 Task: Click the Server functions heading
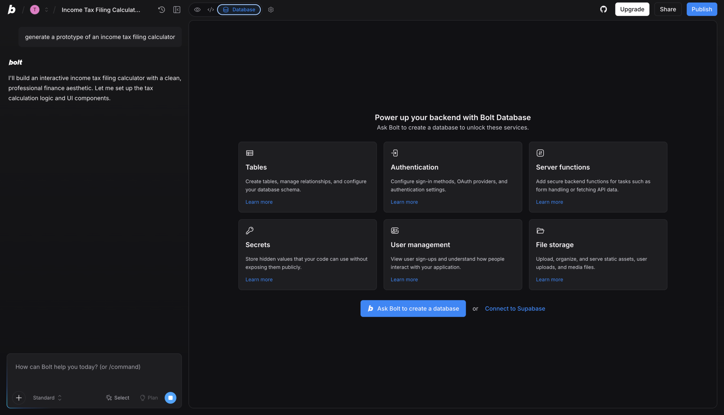pos(563,167)
